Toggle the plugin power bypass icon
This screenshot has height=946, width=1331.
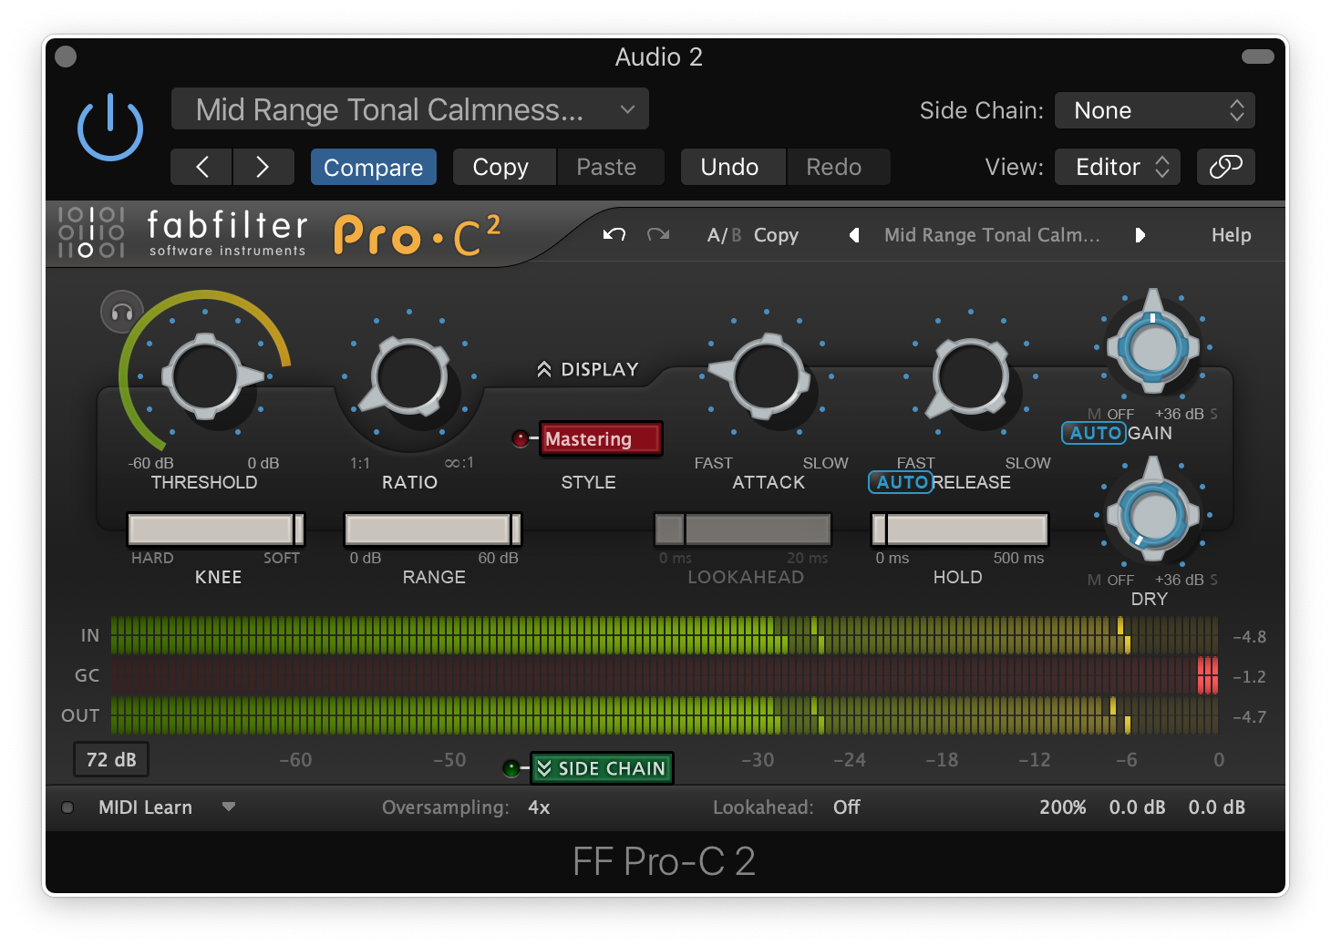pyautogui.click(x=110, y=129)
